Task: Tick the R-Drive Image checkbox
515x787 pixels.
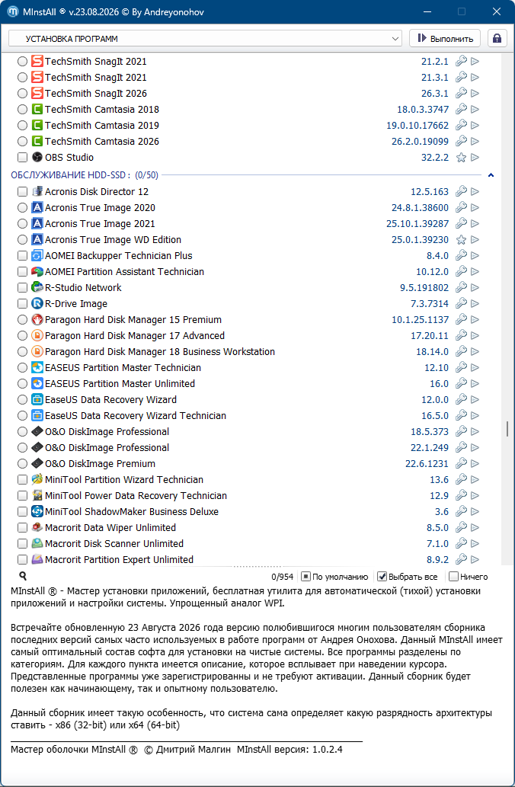Action: coord(22,304)
